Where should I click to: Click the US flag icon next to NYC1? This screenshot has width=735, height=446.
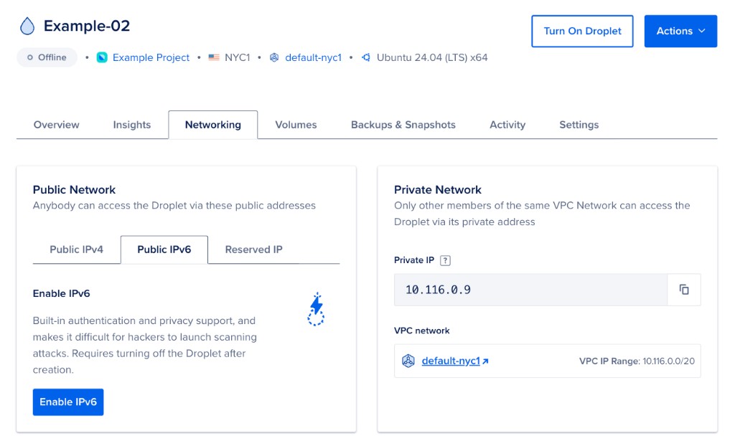coord(214,57)
